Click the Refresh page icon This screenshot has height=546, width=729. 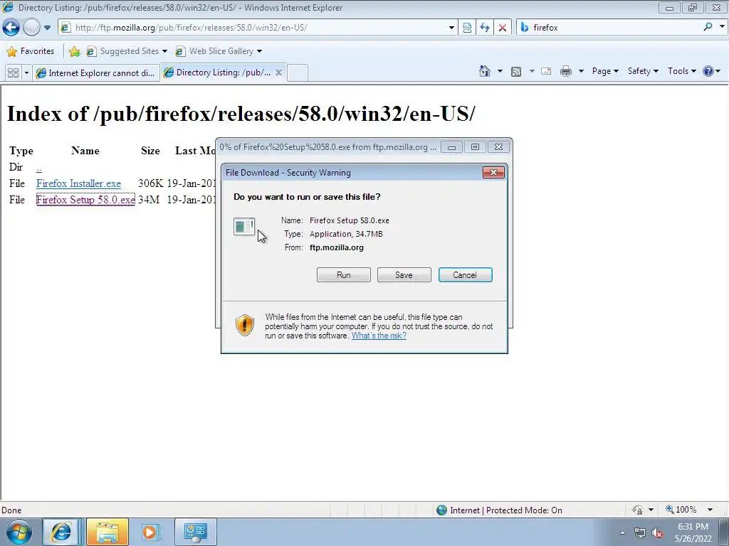pyautogui.click(x=485, y=28)
